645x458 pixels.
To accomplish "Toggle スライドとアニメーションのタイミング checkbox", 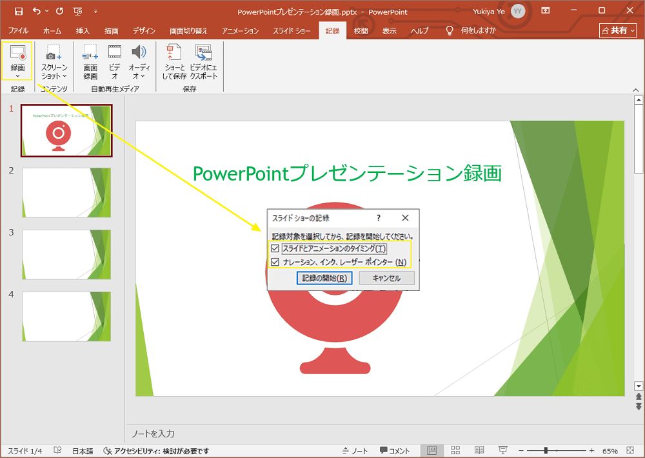I will (x=275, y=249).
